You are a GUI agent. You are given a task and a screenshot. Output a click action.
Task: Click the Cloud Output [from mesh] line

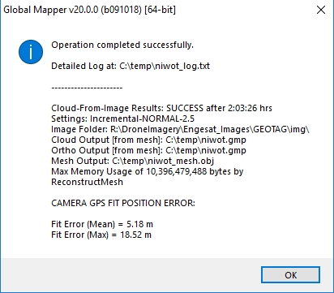click(148, 140)
